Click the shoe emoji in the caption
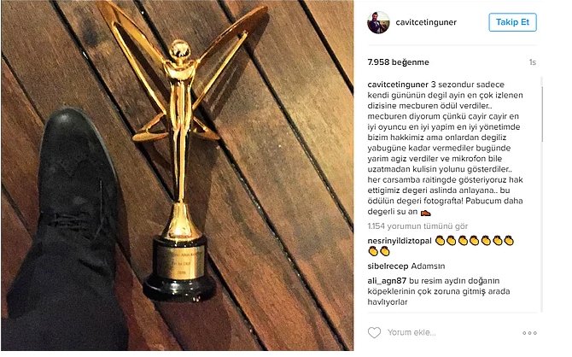 pyautogui.click(x=425, y=212)
